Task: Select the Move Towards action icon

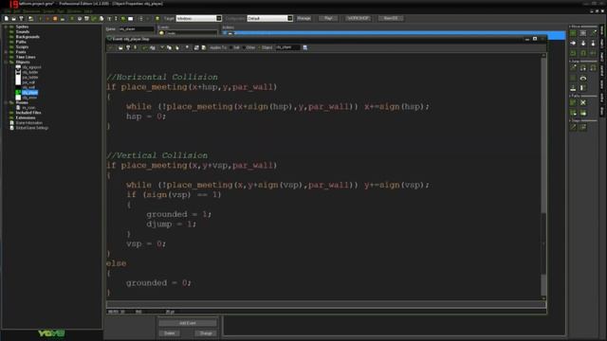Action: (x=593, y=34)
